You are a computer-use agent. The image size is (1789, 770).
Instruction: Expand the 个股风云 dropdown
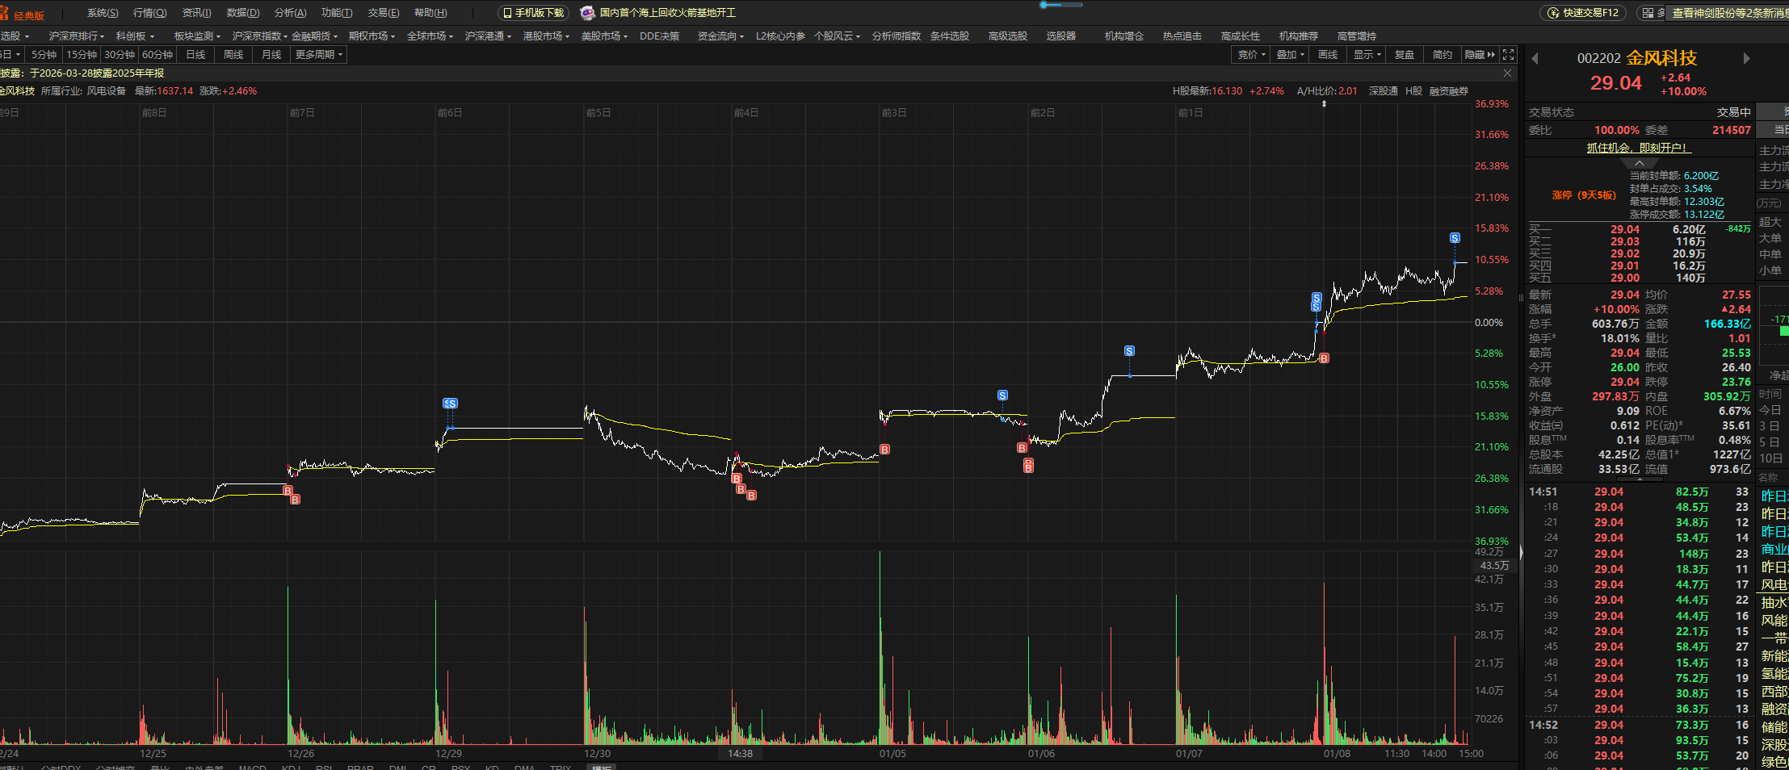coord(838,36)
